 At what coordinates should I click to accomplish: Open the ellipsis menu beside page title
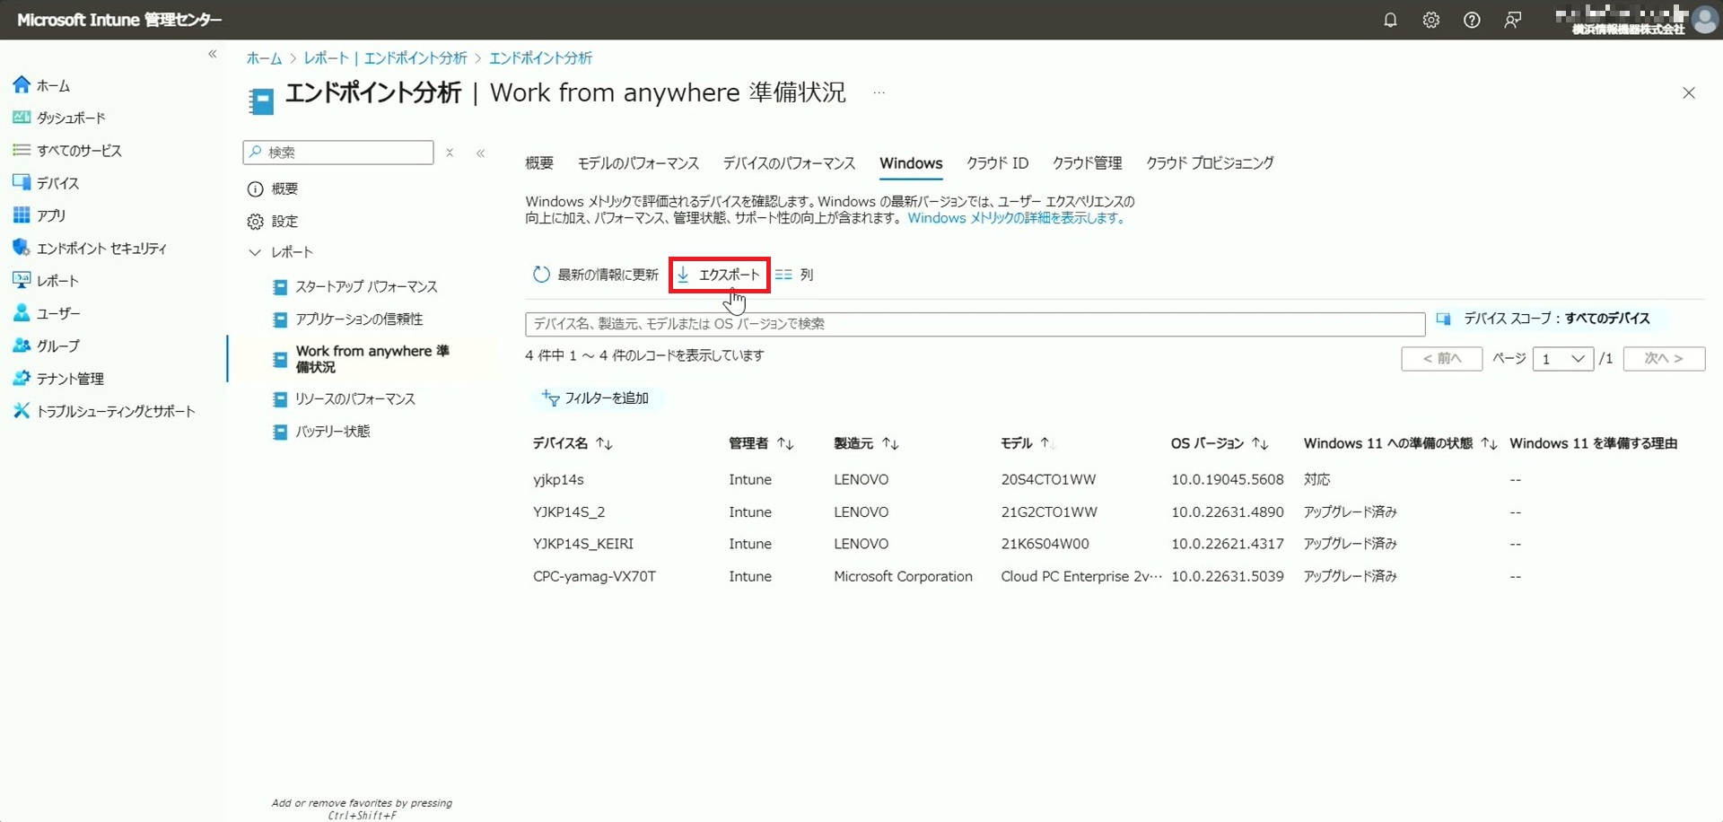tap(879, 92)
